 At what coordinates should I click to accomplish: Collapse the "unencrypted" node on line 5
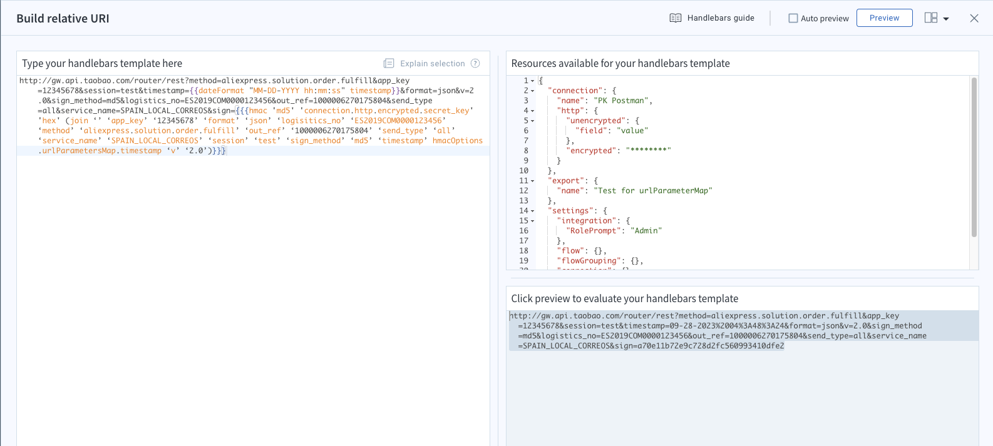(x=533, y=121)
